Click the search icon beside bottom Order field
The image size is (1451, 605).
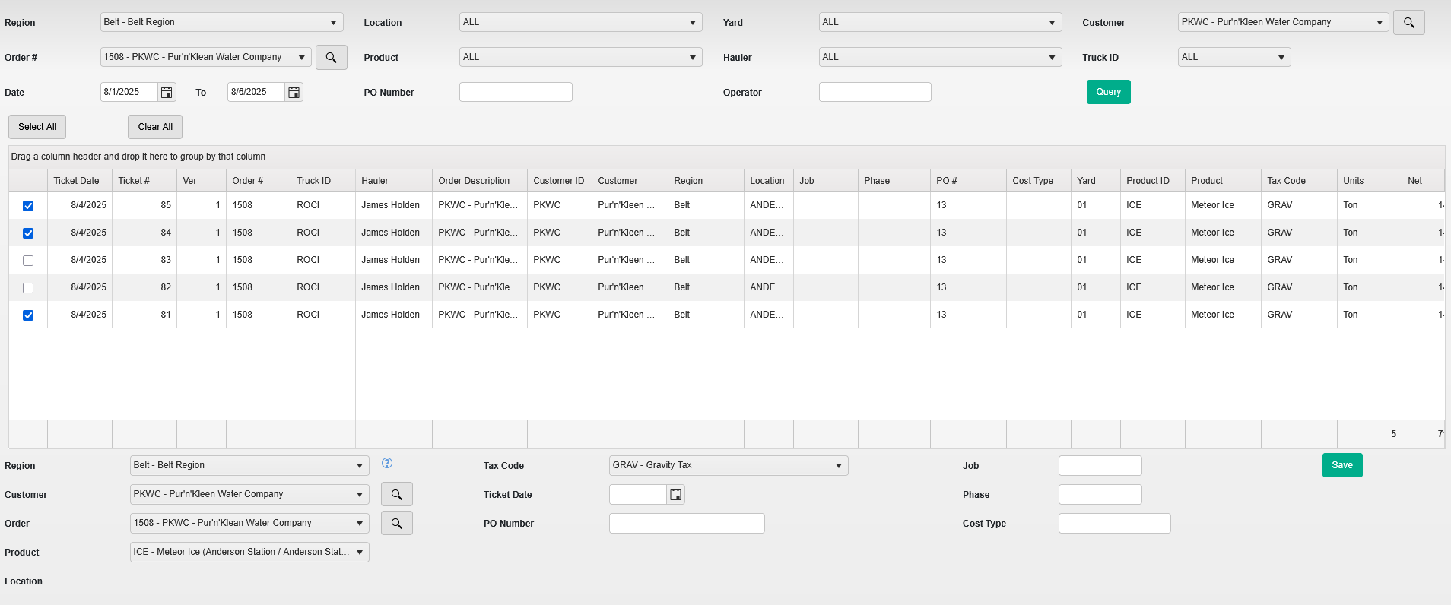(x=396, y=524)
